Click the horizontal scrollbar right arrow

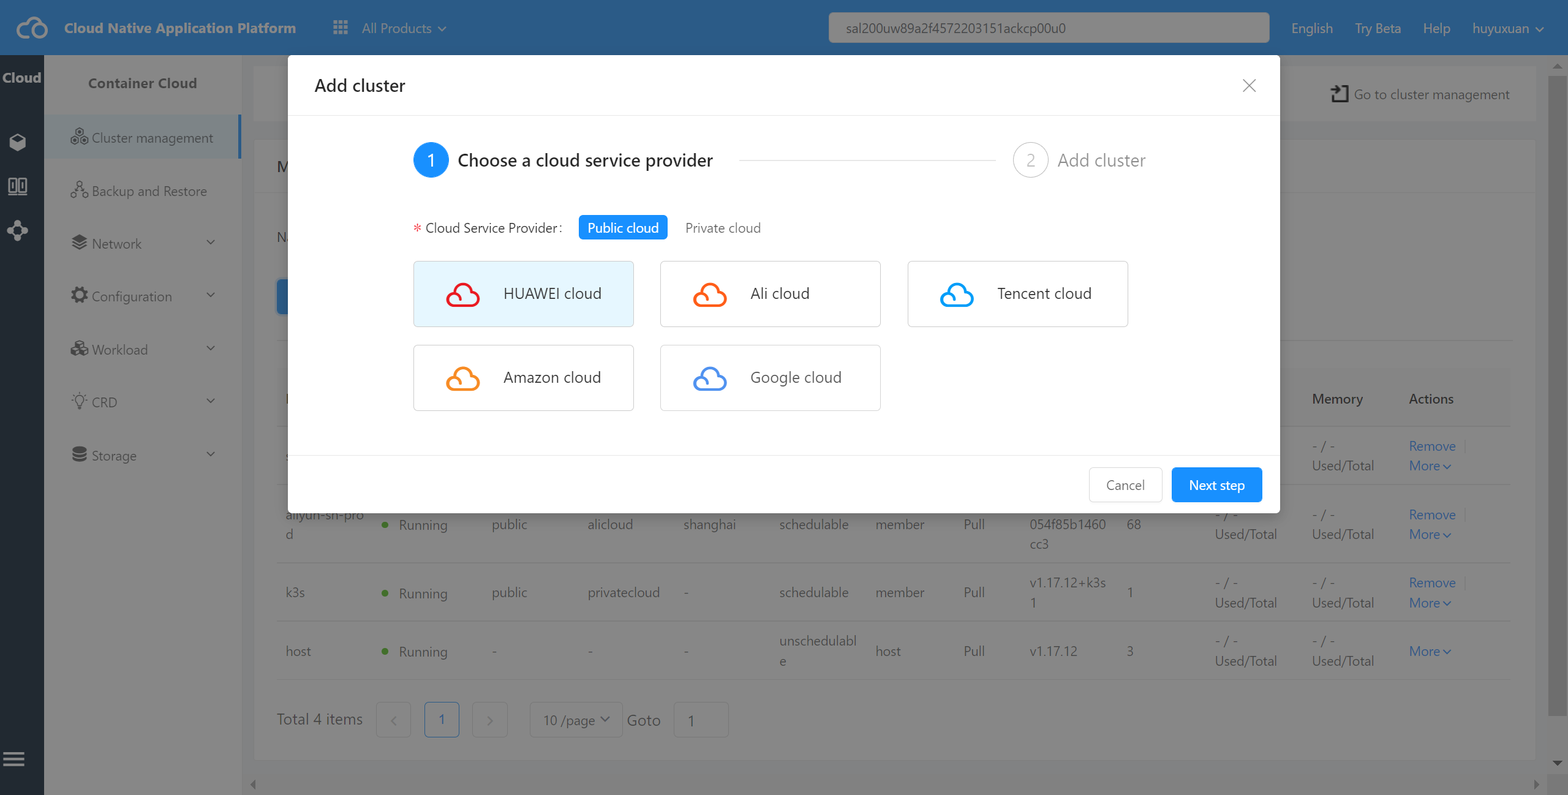pyautogui.click(x=1536, y=784)
